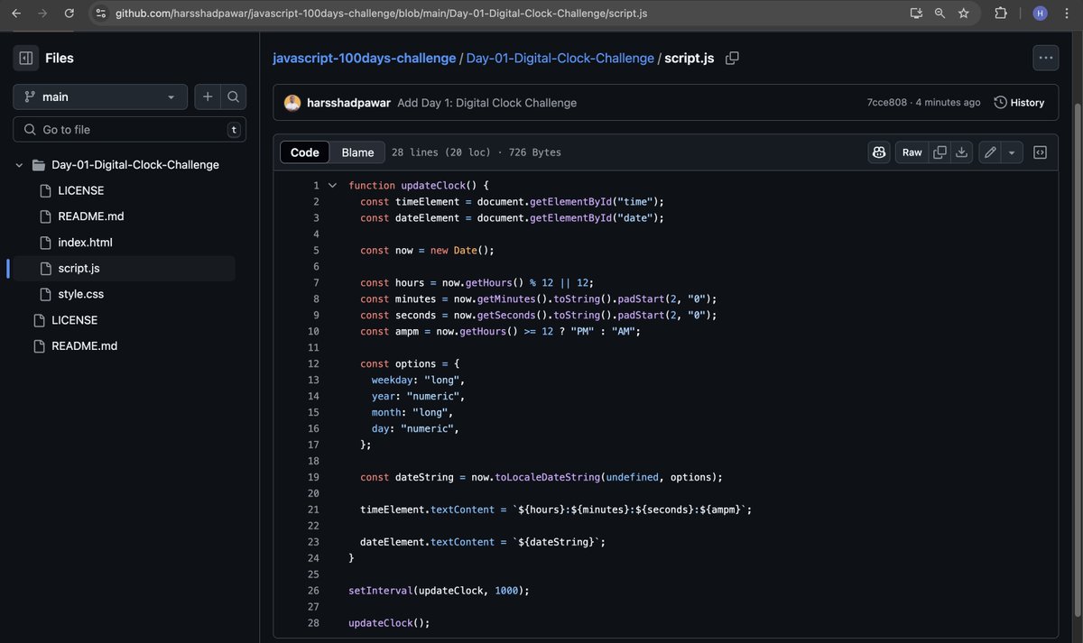The image size is (1083, 643).
Task: Open the zoom magnifier icon in address bar
Action: point(940,14)
